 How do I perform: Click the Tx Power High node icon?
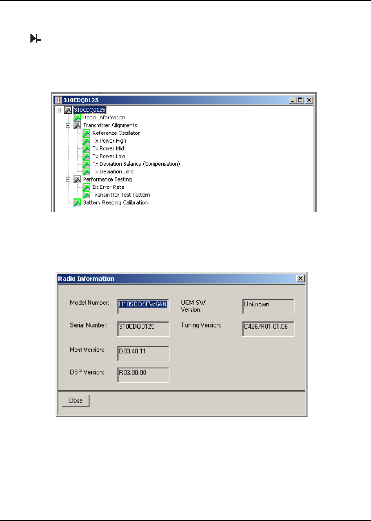(86, 141)
